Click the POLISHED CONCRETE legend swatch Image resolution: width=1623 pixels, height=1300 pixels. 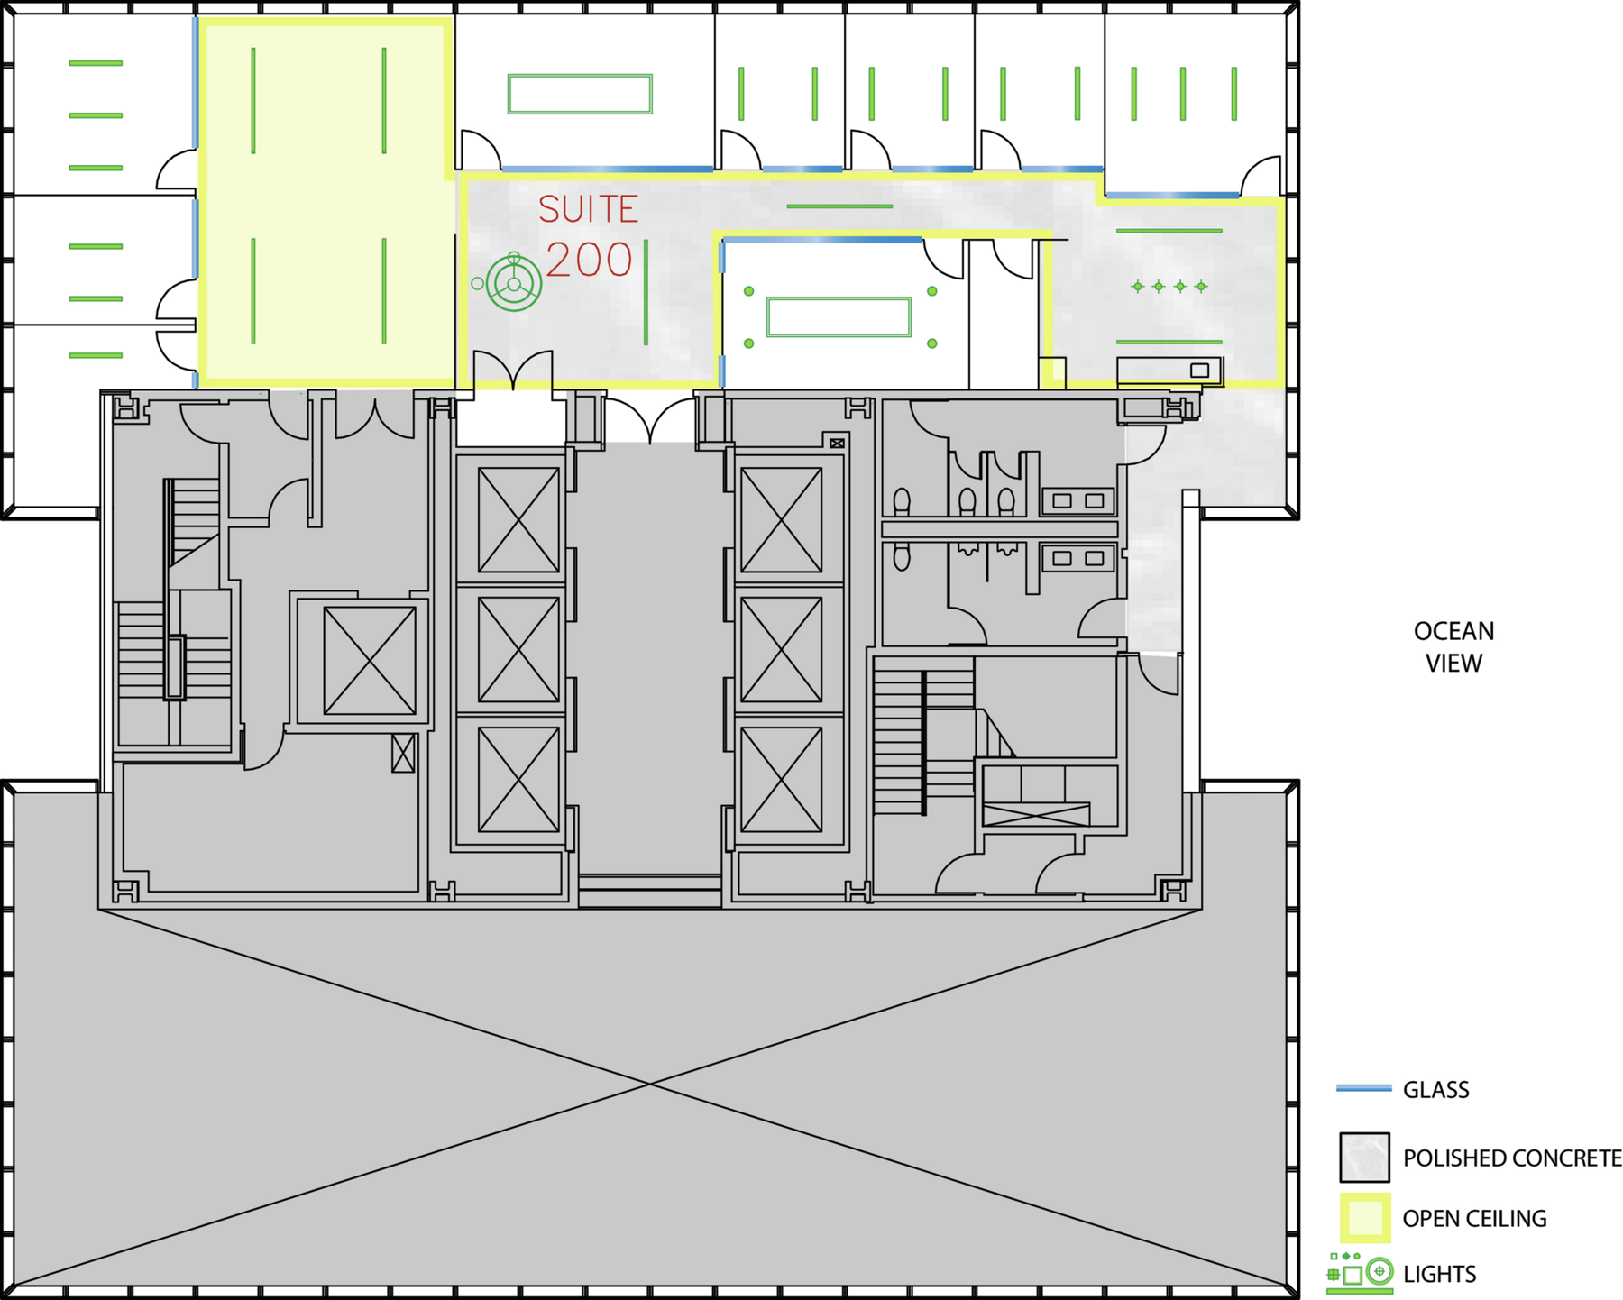(x=1364, y=1158)
